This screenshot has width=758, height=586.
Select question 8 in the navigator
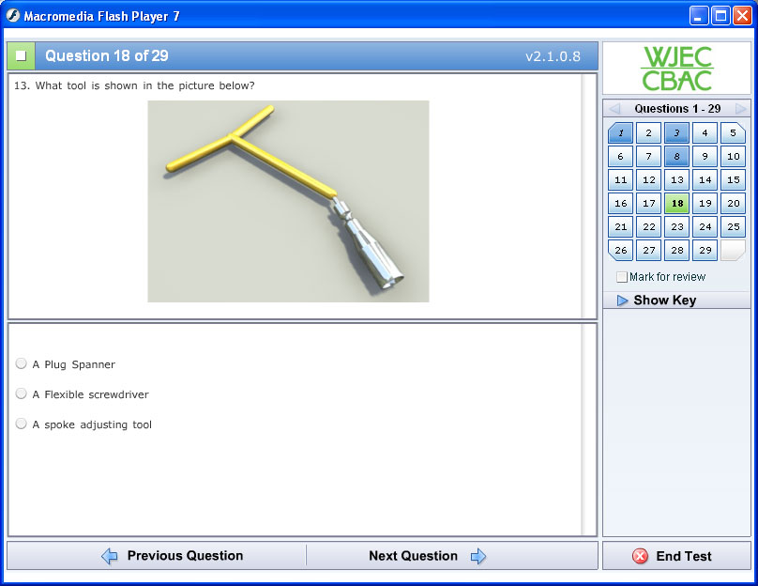pos(676,156)
